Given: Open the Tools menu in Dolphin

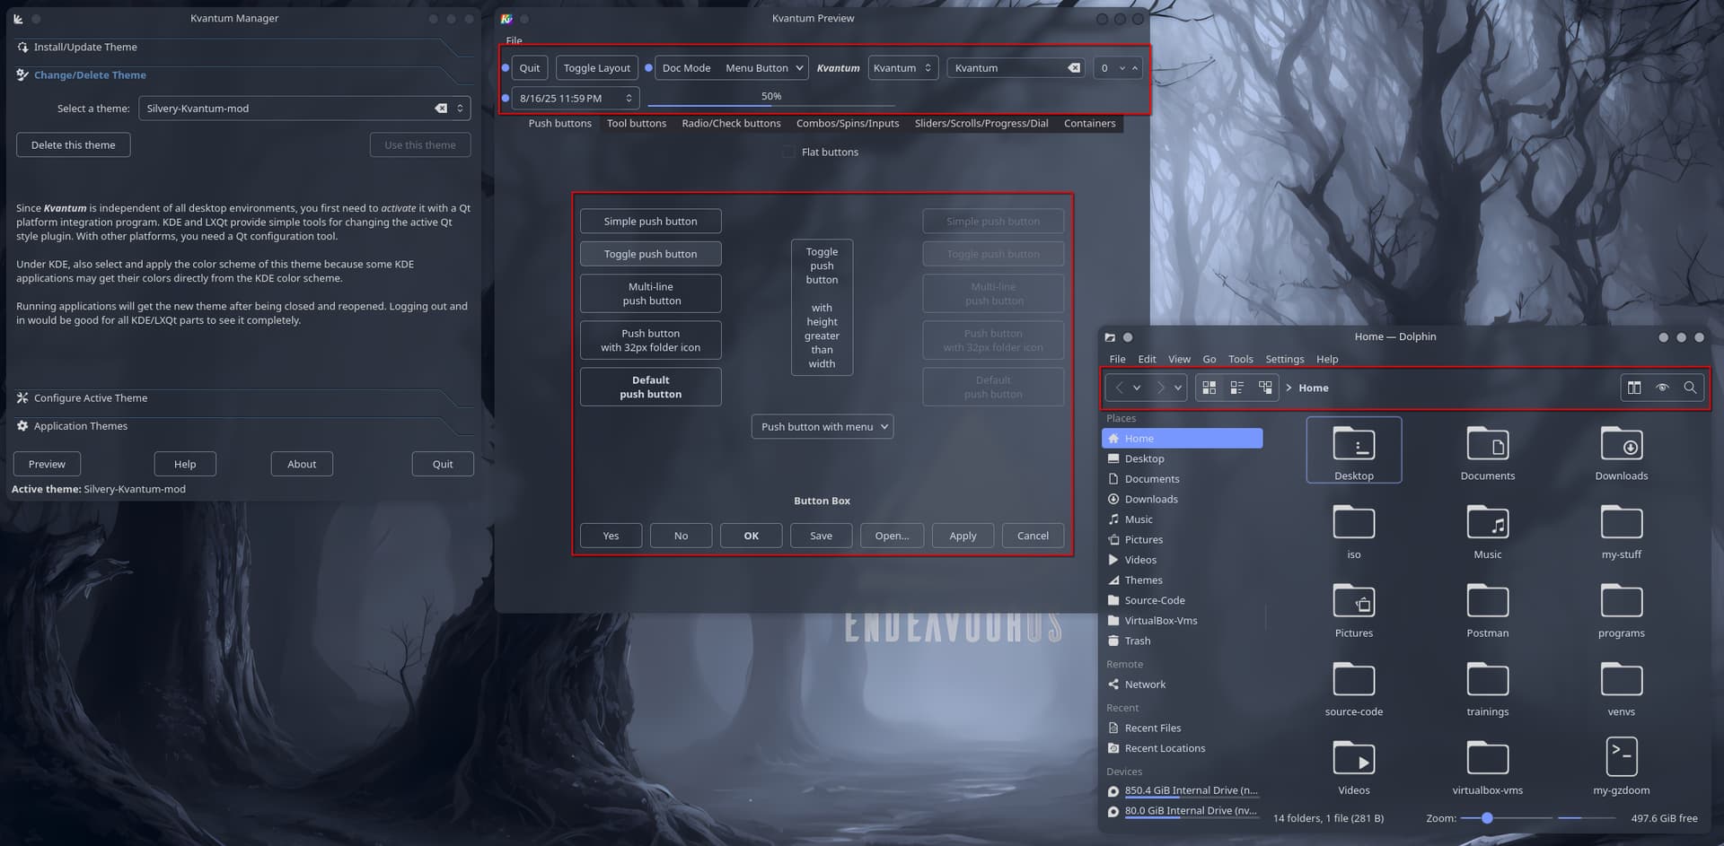Looking at the screenshot, I should [1240, 359].
